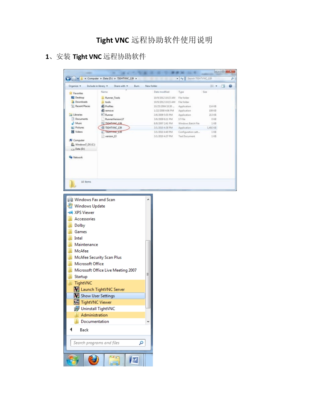Open the Include in library dropdown
The width and height of the screenshot is (309, 401).
(x=97, y=86)
